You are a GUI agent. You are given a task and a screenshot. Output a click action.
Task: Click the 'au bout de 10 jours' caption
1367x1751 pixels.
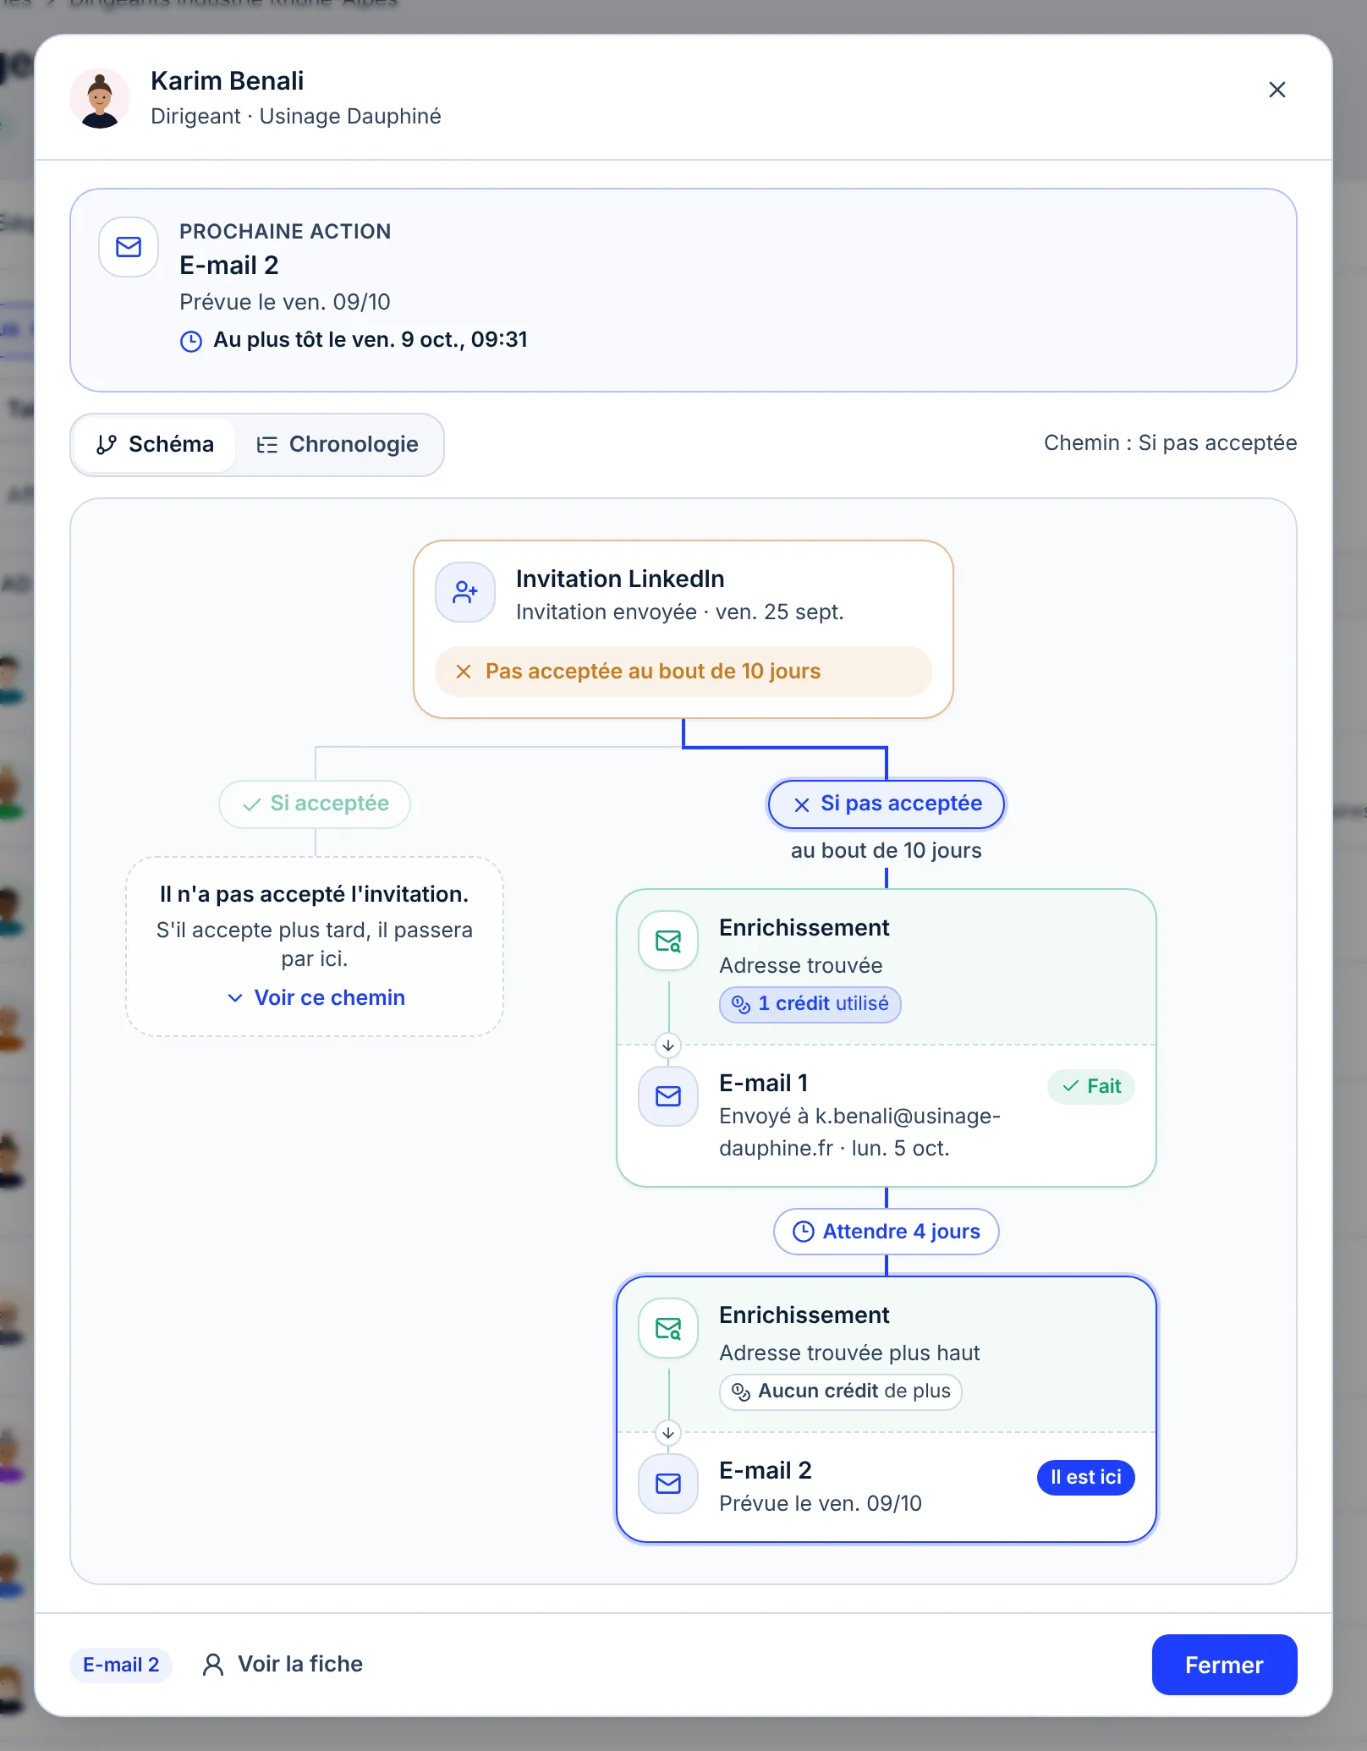[887, 851]
